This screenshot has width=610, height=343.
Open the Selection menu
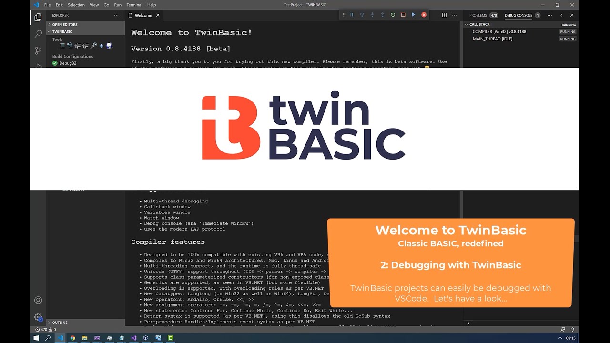click(76, 5)
